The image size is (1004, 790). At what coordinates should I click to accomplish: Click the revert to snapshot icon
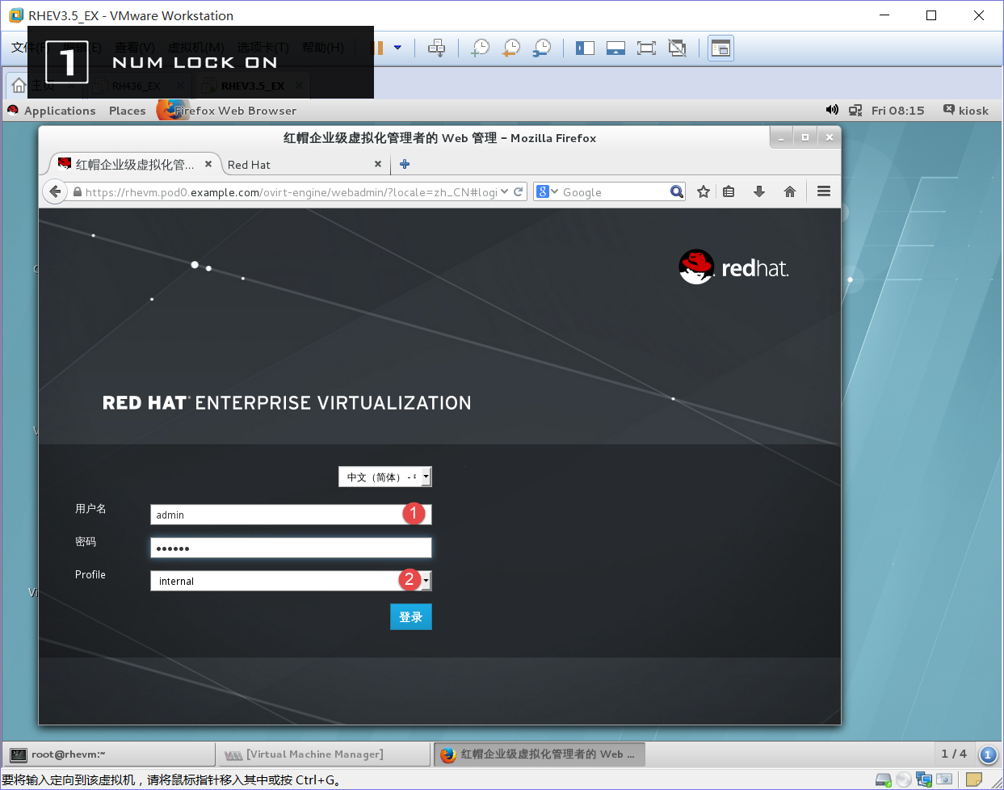[x=511, y=48]
